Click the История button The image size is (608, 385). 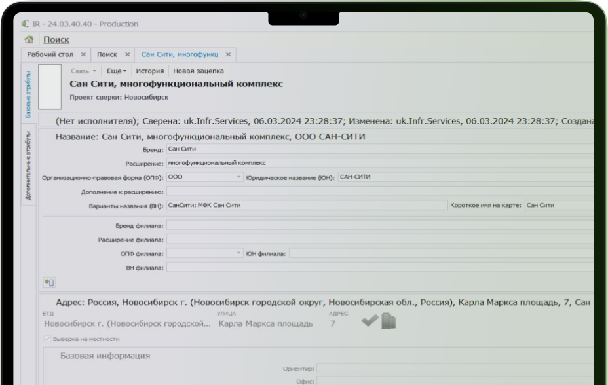[x=149, y=71]
